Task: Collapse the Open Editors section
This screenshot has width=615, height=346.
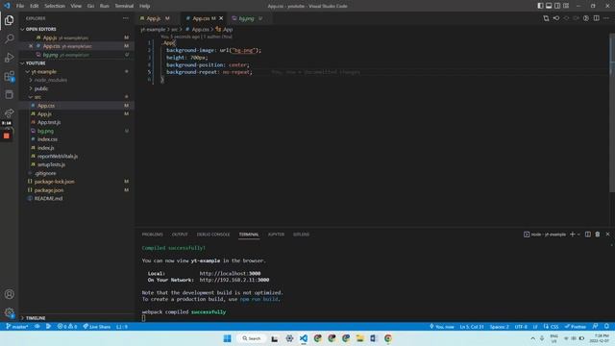Action: pyautogui.click(x=39, y=29)
